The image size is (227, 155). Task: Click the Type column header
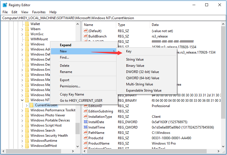coord(133,25)
